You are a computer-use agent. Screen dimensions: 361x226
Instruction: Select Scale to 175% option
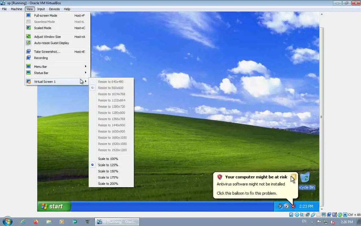111,177
